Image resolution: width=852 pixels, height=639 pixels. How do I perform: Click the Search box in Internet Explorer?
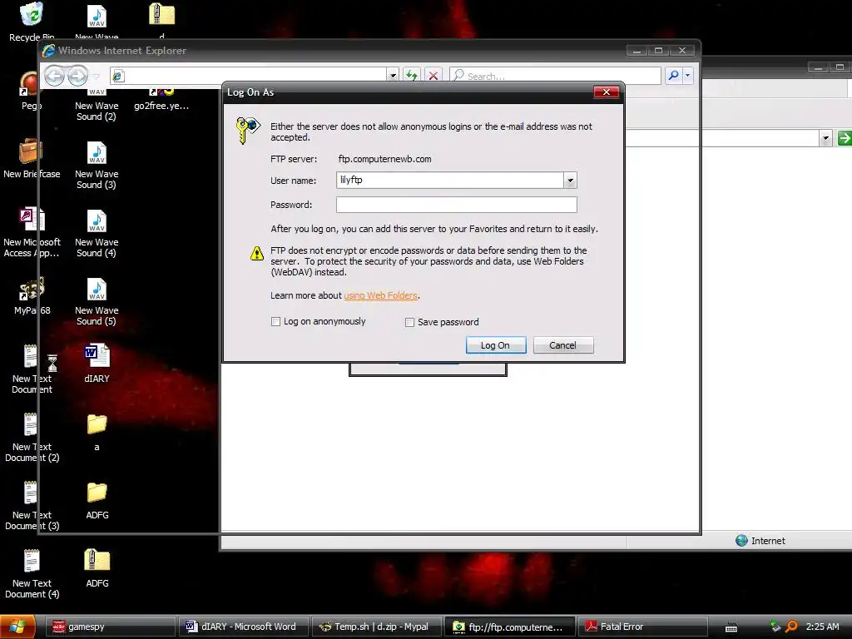tap(555, 76)
